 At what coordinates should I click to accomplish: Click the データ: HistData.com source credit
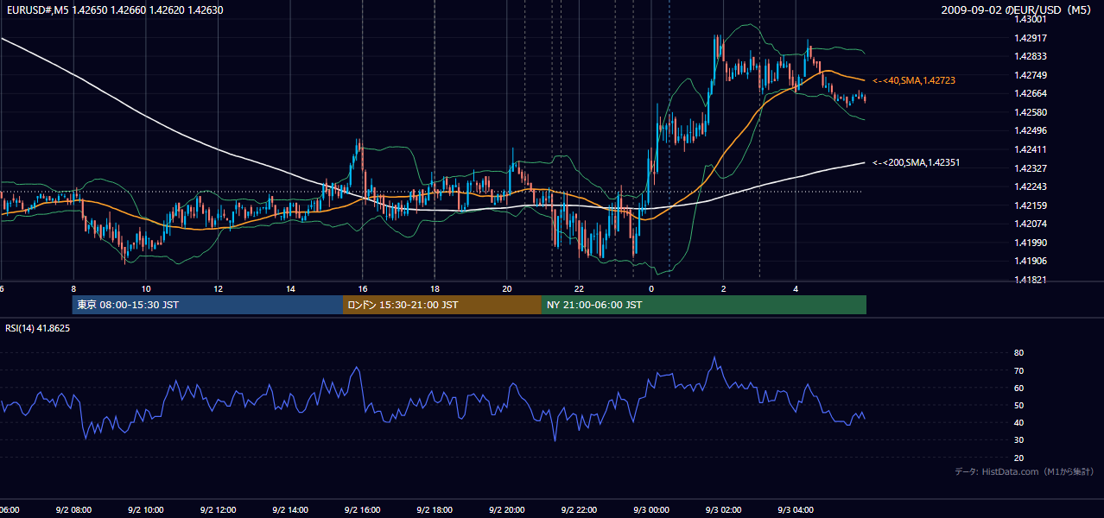(1025, 472)
